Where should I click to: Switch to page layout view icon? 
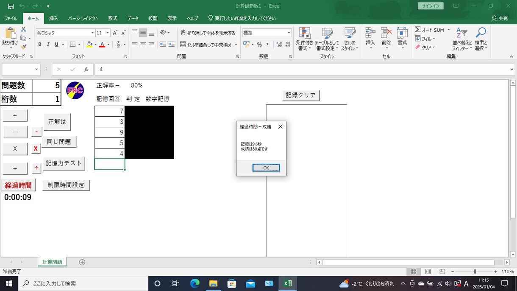(x=428, y=271)
